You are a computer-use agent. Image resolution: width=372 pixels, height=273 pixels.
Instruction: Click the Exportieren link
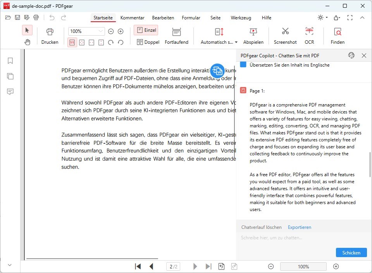pyautogui.click(x=300, y=227)
